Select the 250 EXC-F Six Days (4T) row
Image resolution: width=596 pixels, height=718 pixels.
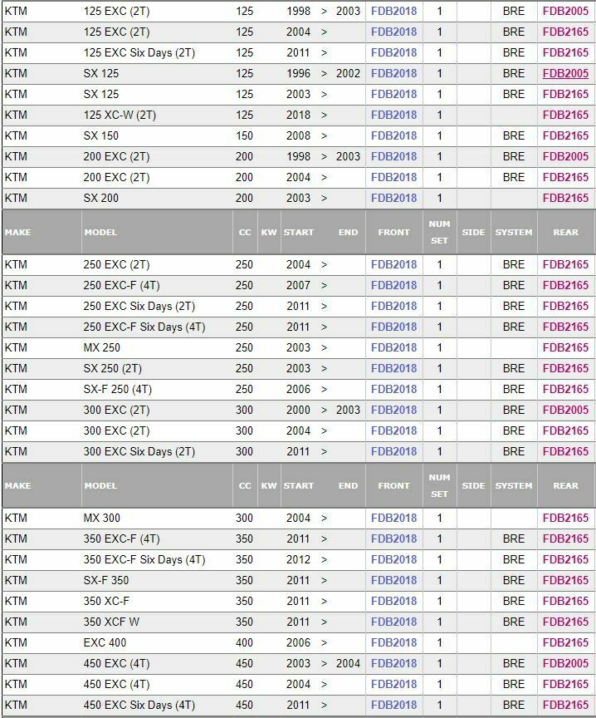click(298, 327)
